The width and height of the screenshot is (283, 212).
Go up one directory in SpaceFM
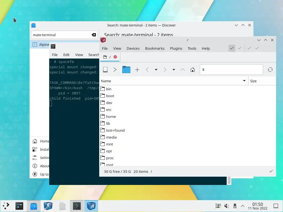[183, 70]
